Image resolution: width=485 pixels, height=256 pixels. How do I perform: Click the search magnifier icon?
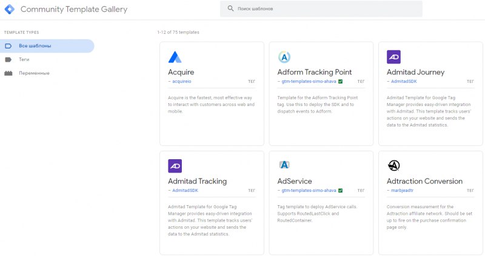tap(230, 8)
